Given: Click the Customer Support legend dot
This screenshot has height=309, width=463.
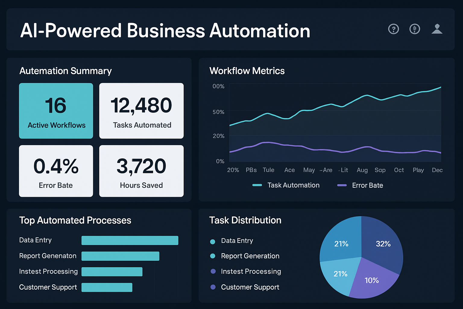Looking at the screenshot, I should (213, 287).
